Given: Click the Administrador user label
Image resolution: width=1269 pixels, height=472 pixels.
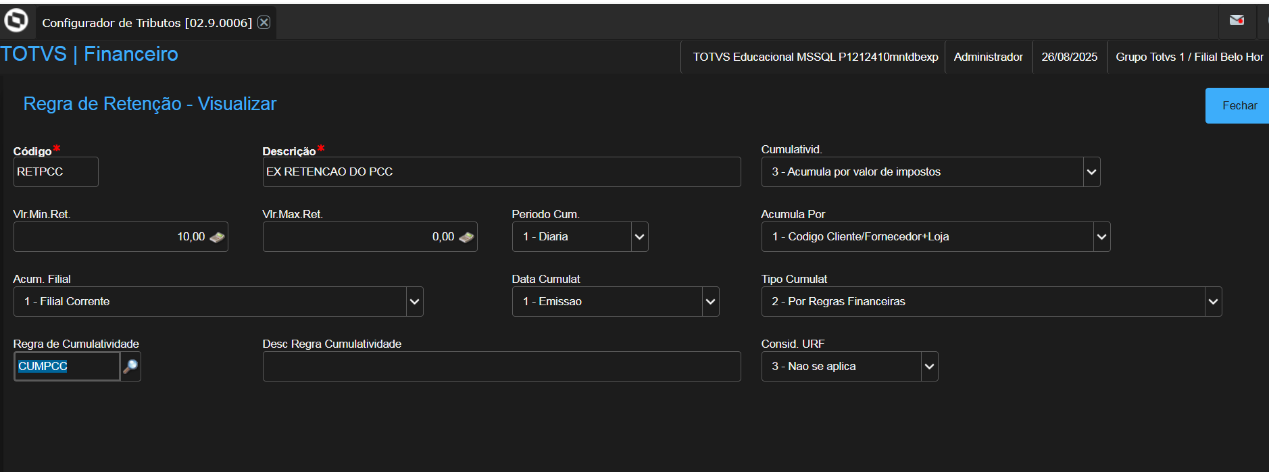Looking at the screenshot, I should click(x=988, y=57).
